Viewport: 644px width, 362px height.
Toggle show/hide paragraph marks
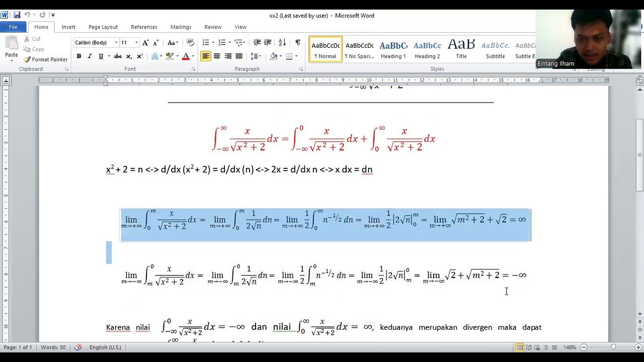(297, 43)
